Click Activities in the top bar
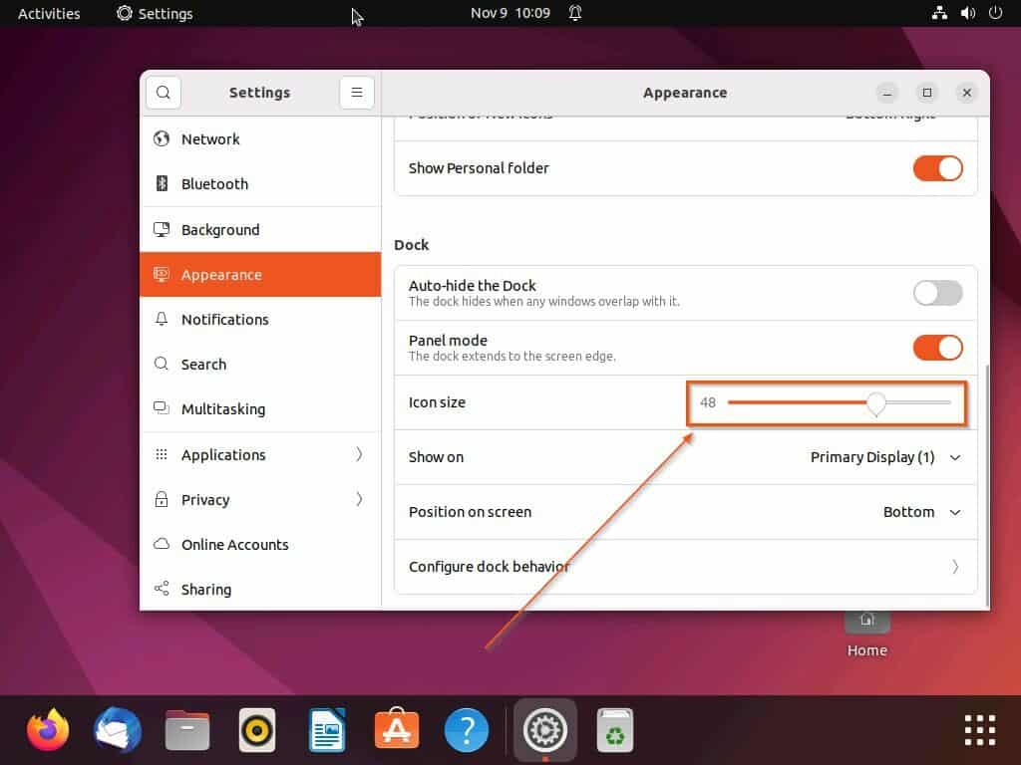Screen dimensions: 1021x765 pos(47,13)
